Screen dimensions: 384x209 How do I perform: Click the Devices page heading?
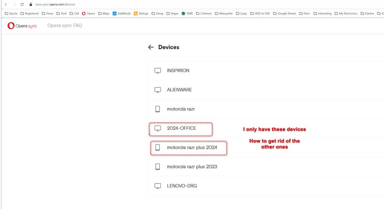(x=169, y=47)
